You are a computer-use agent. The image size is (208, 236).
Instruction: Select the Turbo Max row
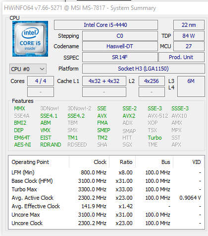coord(106,189)
